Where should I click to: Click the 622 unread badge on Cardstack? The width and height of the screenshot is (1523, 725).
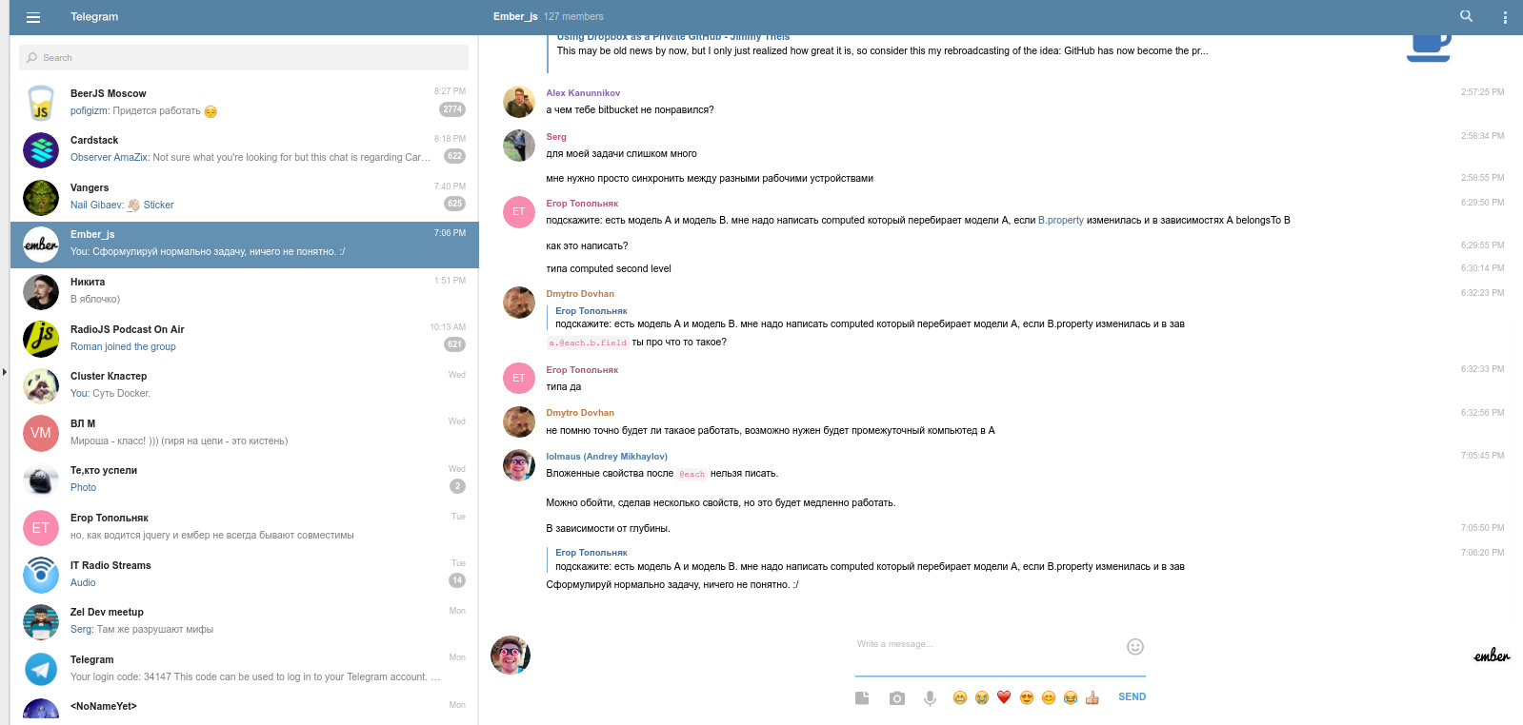[x=455, y=156]
